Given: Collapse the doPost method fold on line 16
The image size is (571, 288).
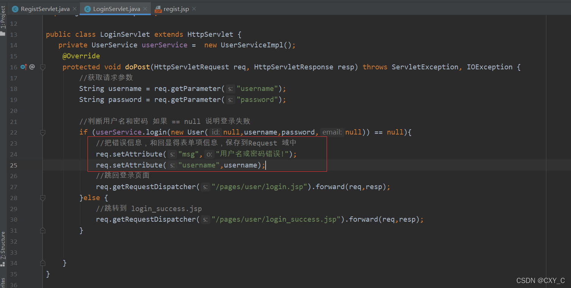Looking at the screenshot, I should click(43, 67).
